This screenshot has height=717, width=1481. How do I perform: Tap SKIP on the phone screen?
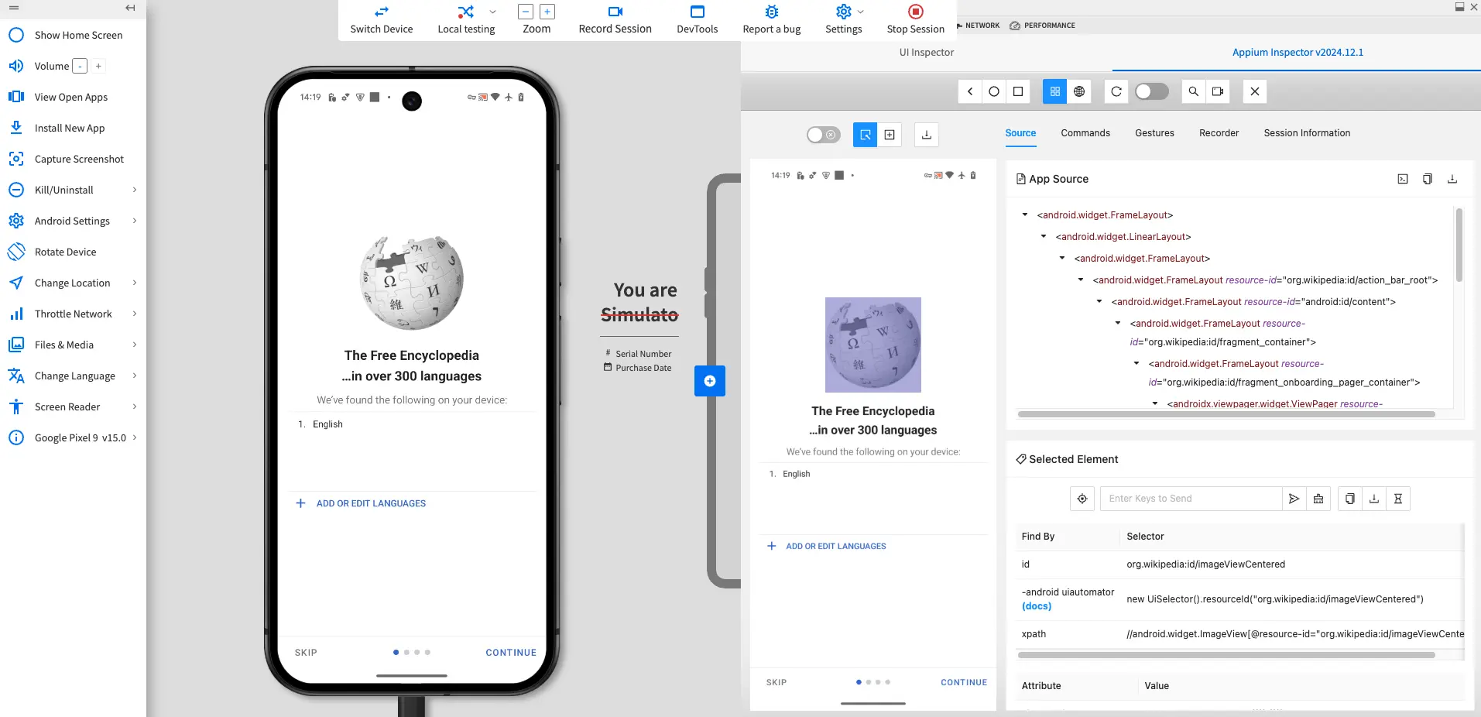[306, 653]
